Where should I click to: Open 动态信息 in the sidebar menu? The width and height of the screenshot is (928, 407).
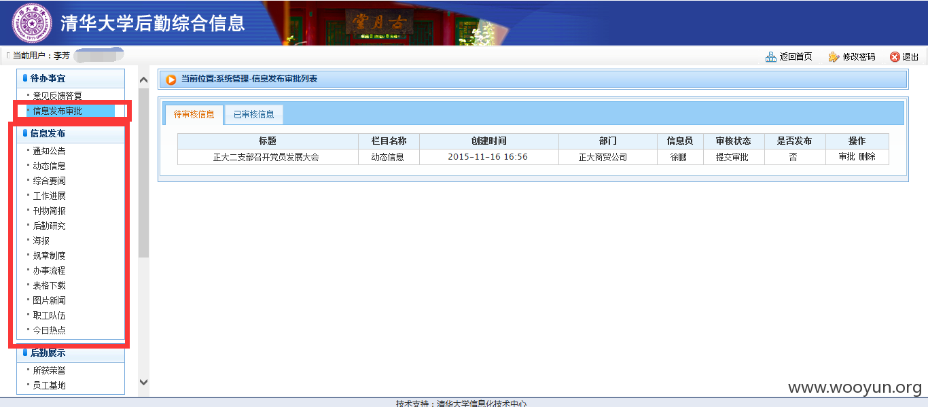50,166
